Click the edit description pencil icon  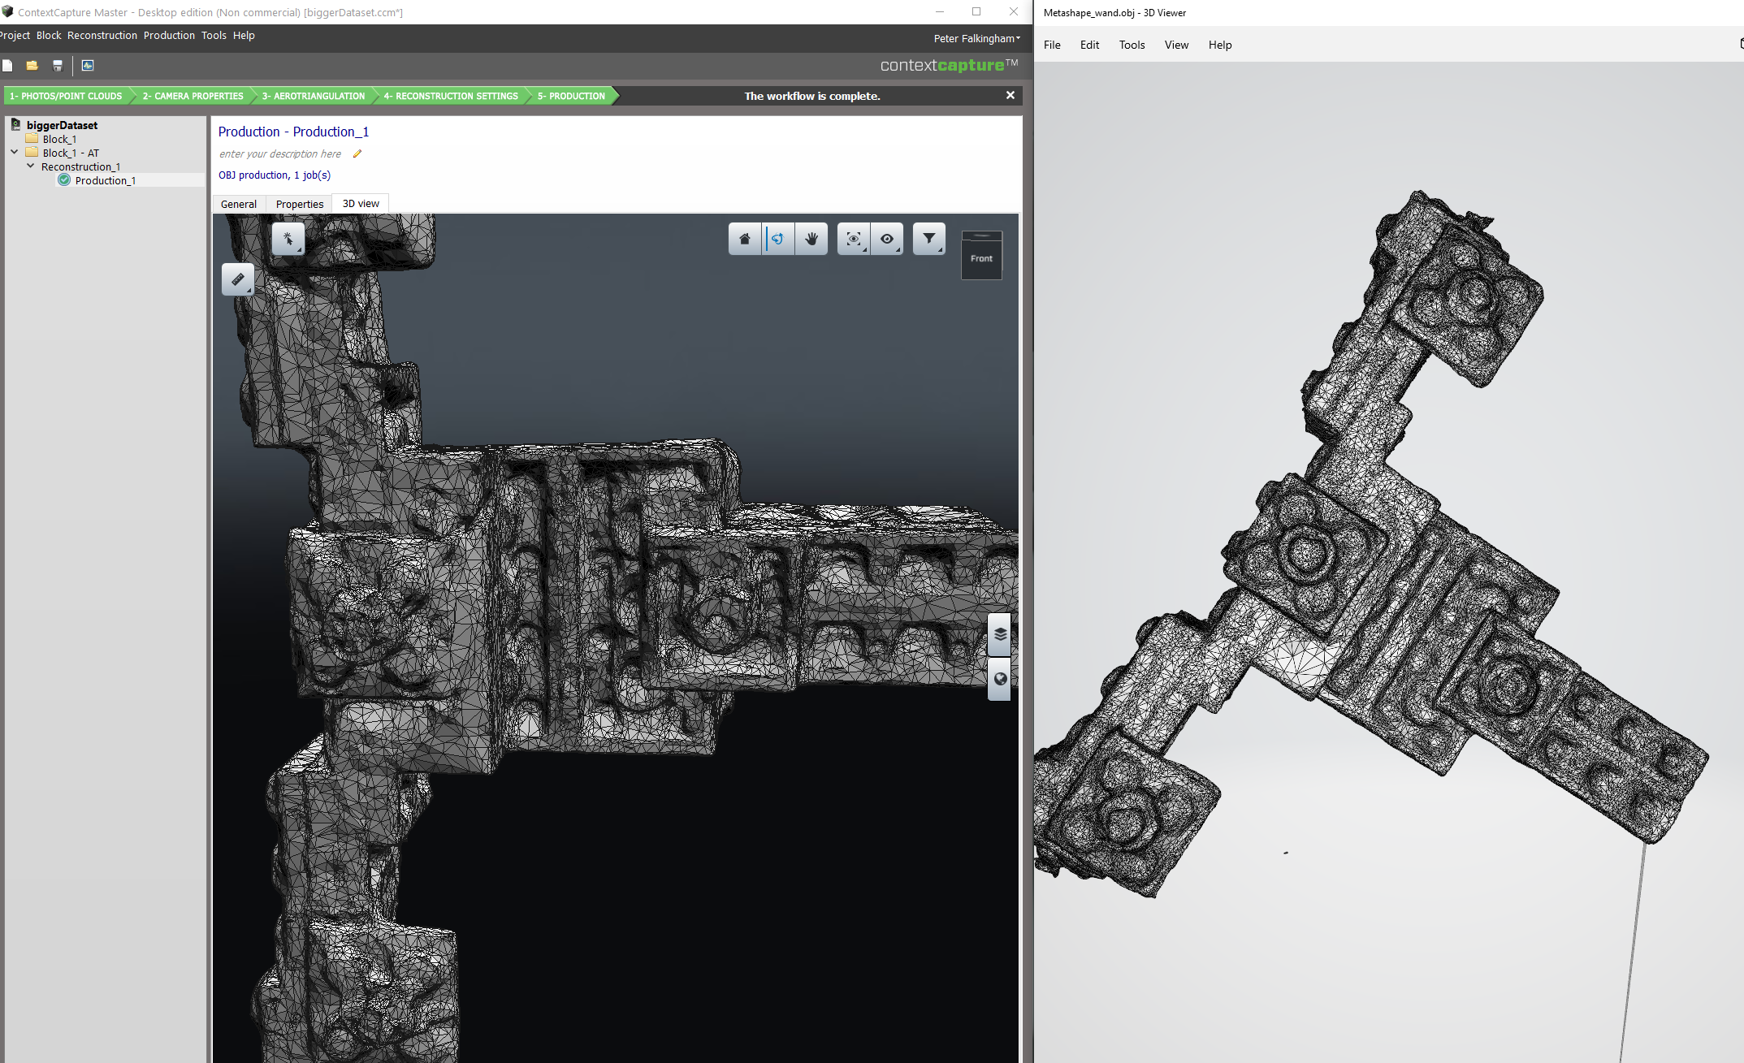pos(357,153)
